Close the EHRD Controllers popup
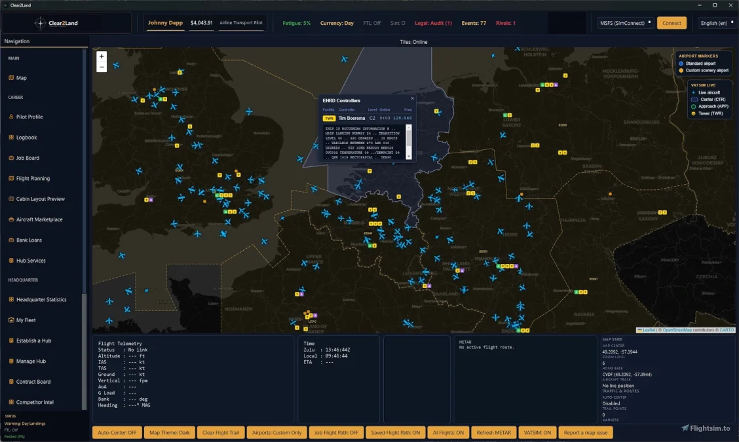The width and height of the screenshot is (739, 442). pos(412,99)
